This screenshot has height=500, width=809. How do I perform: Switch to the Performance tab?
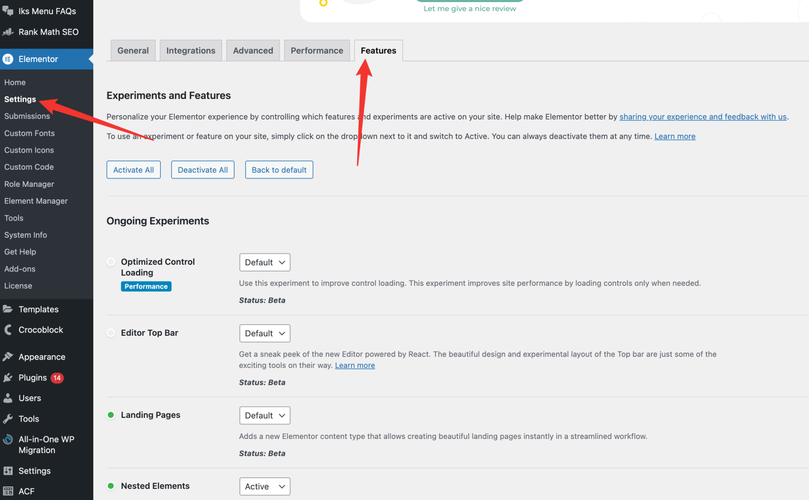317,50
